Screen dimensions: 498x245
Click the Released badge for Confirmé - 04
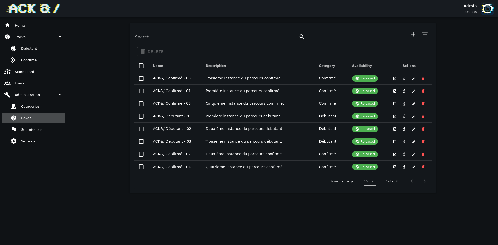365,167
